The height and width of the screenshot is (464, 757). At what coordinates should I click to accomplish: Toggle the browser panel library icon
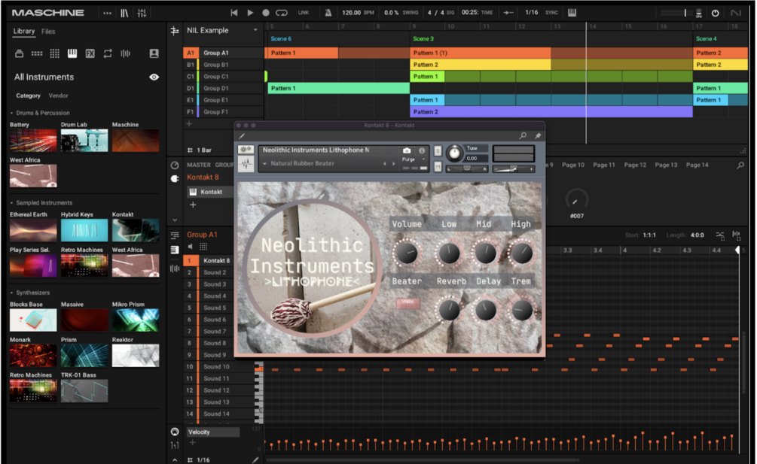124,13
